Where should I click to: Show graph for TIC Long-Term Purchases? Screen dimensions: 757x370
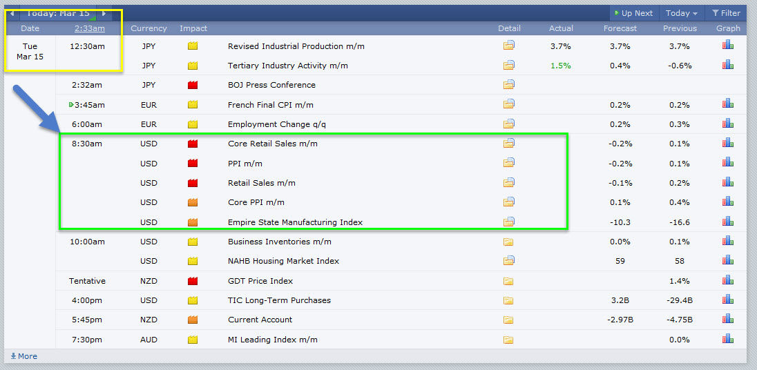(728, 299)
